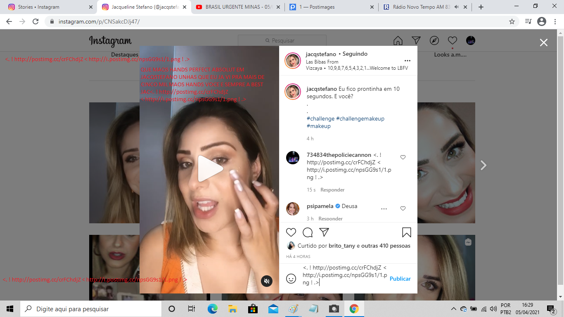Switch to 1 — Postimages tab
564x317 pixels.
pos(331,7)
